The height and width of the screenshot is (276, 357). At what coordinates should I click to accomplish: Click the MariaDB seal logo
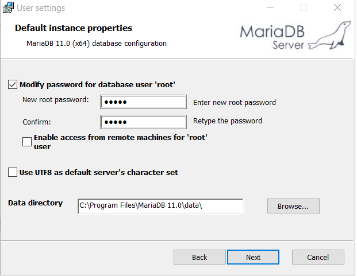330,36
